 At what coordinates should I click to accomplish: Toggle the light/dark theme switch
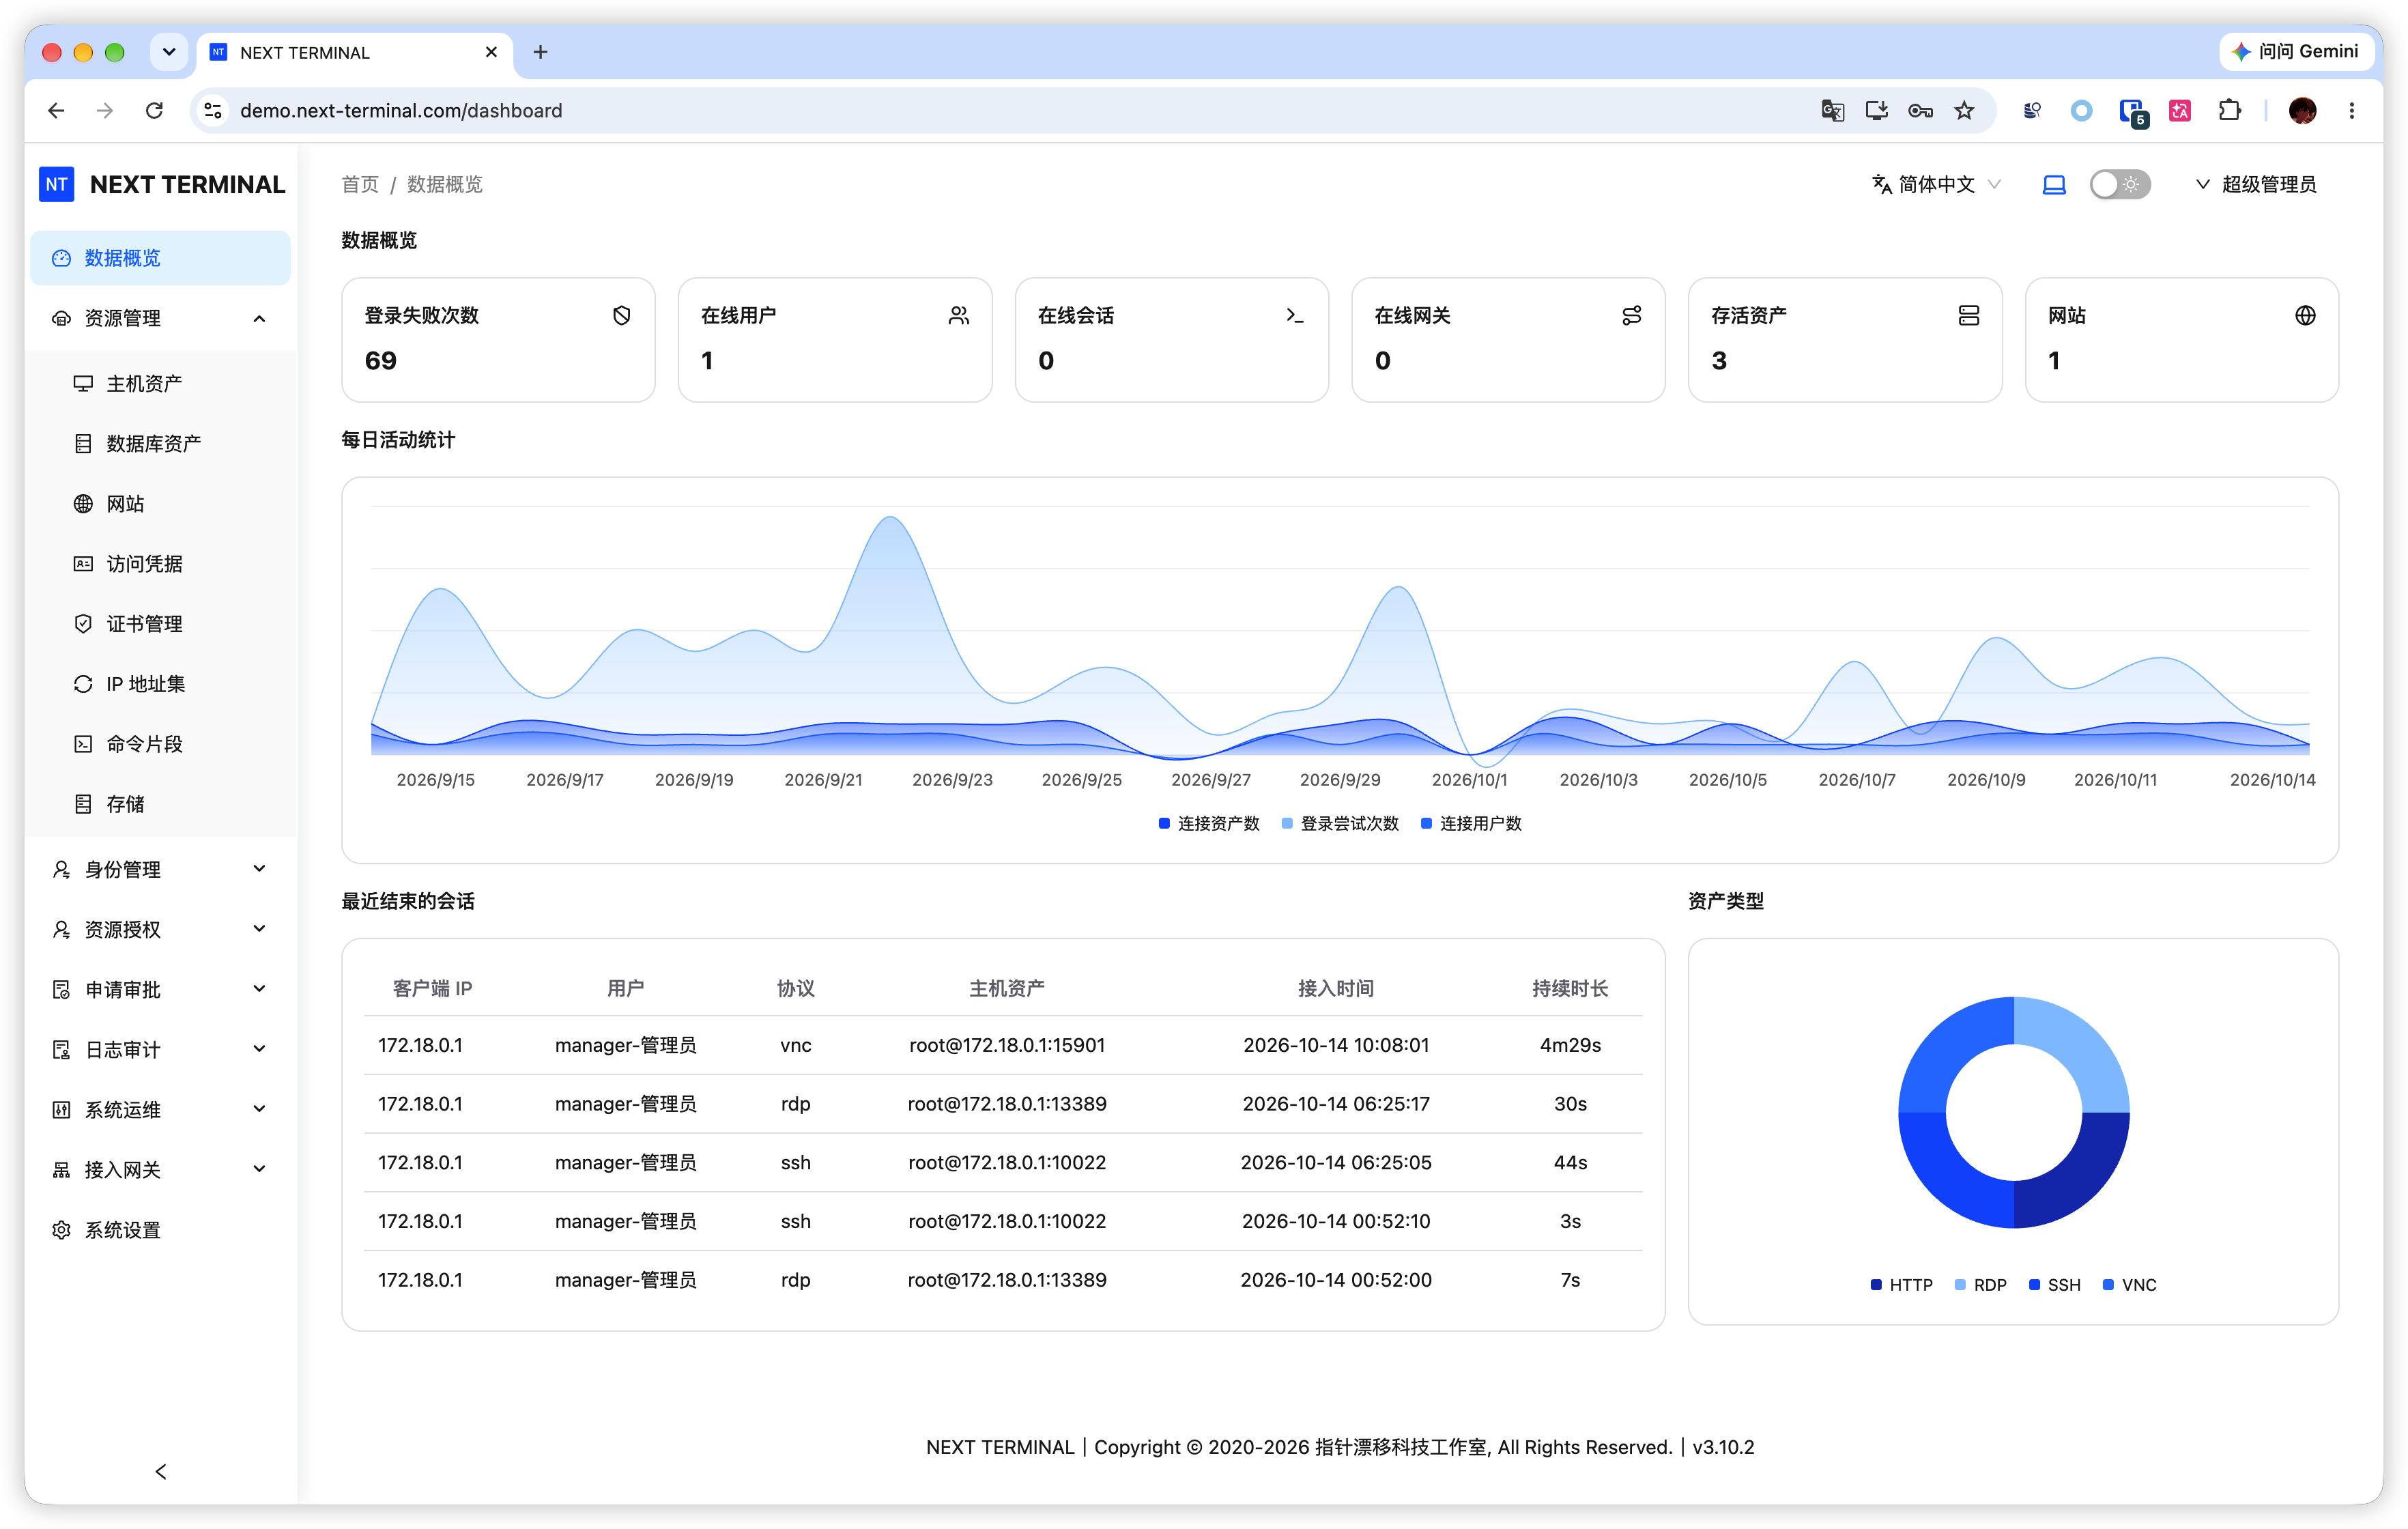point(2119,184)
